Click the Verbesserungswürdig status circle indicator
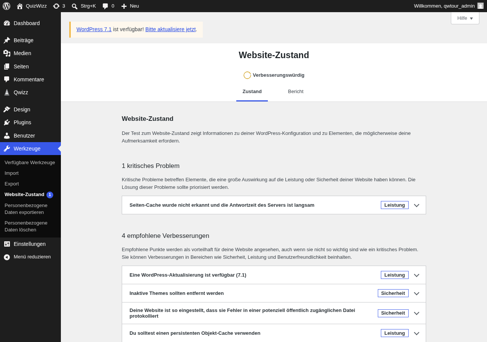This screenshot has height=342, width=487. [x=247, y=75]
